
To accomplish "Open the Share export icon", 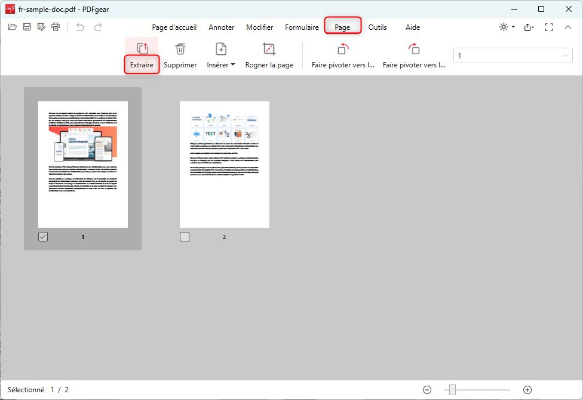I will (528, 27).
